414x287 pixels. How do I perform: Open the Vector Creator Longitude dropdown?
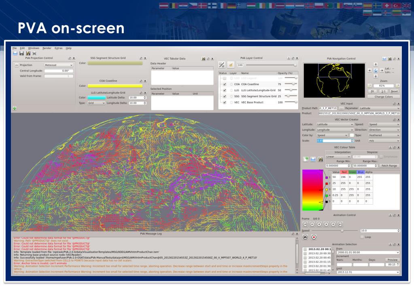335,130
